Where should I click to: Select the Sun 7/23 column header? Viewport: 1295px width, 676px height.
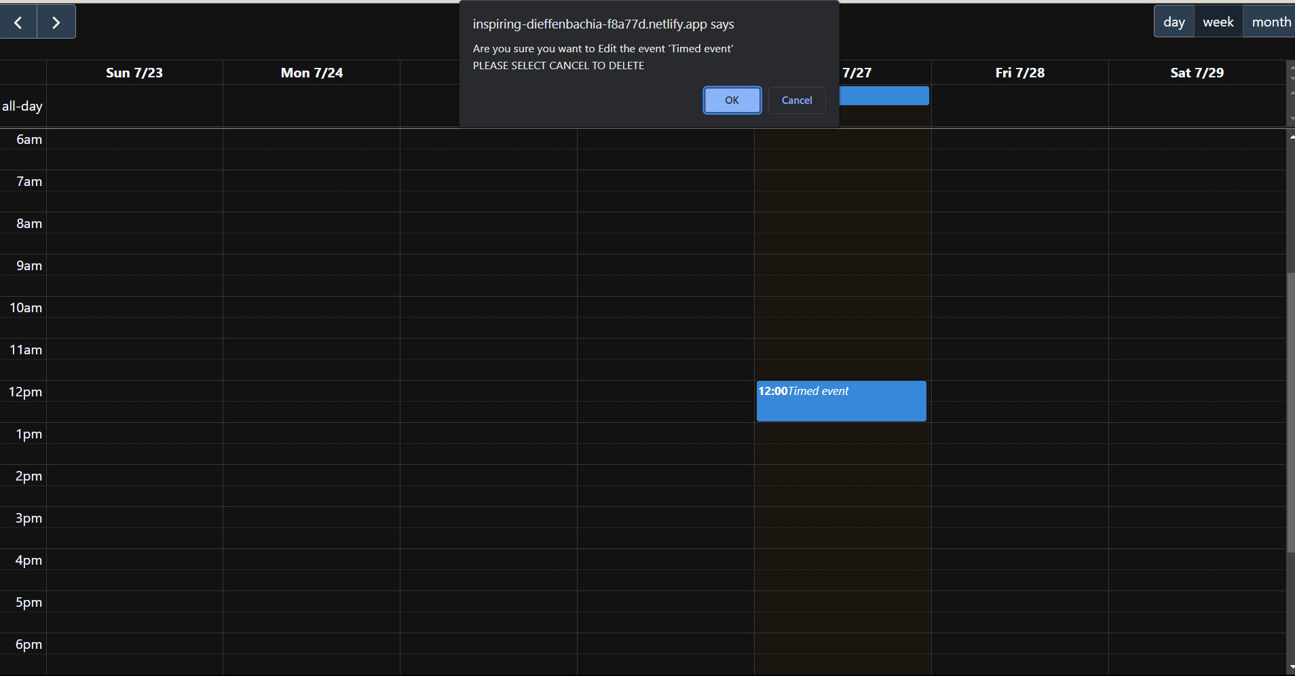click(x=134, y=72)
